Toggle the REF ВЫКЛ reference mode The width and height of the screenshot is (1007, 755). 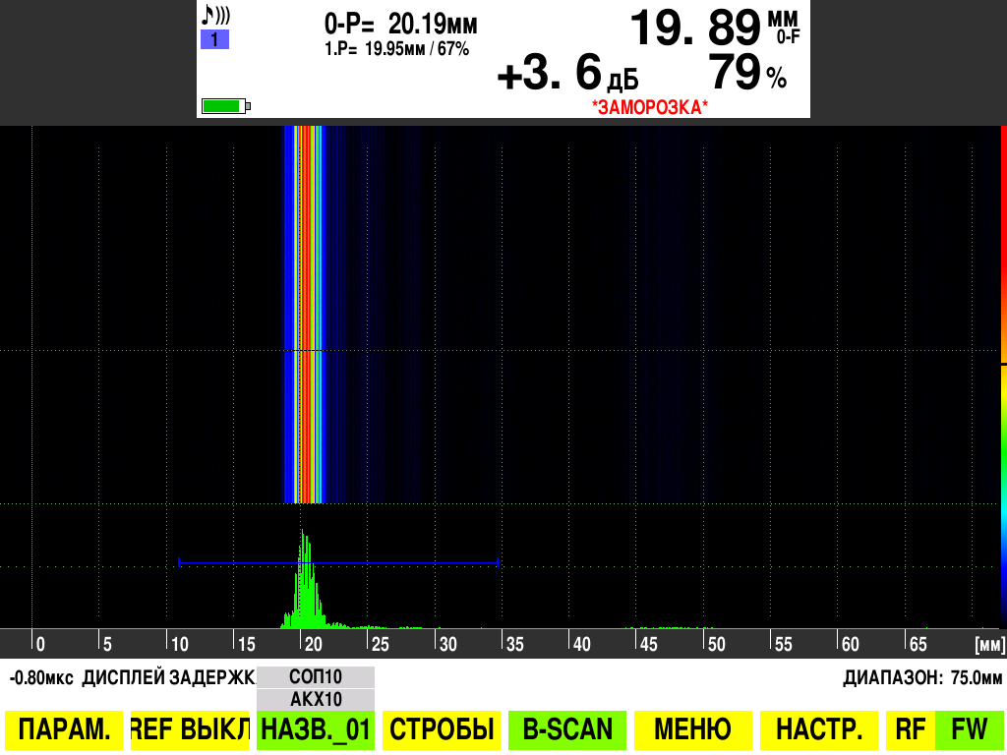[x=187, y=728]
